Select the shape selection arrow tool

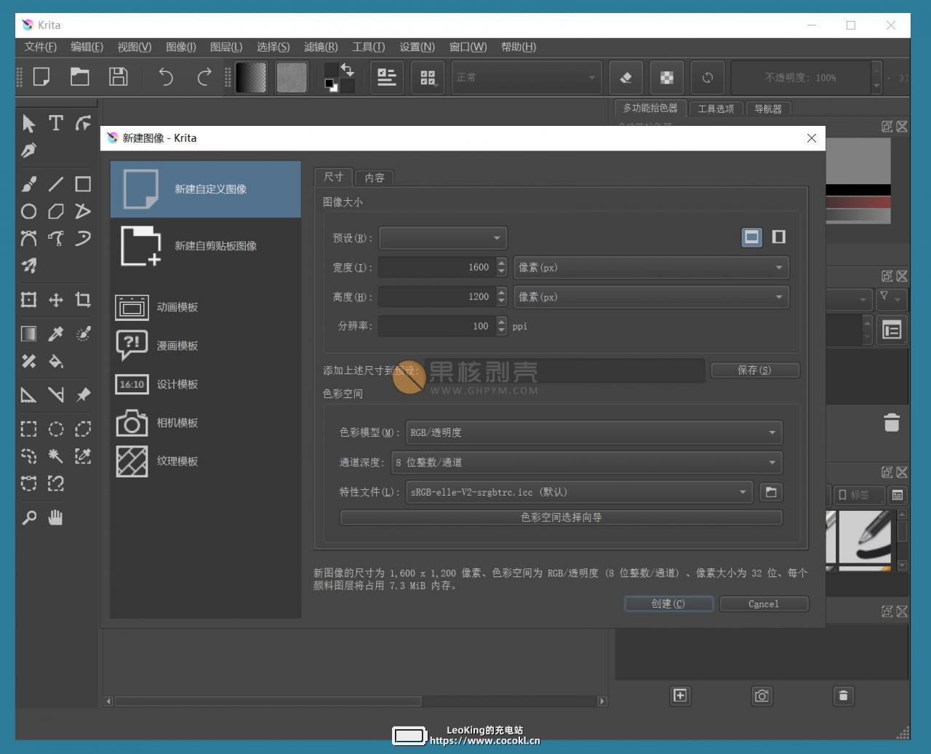coord(28,123)
